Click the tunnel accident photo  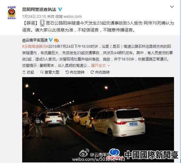(x=98, y=120)
